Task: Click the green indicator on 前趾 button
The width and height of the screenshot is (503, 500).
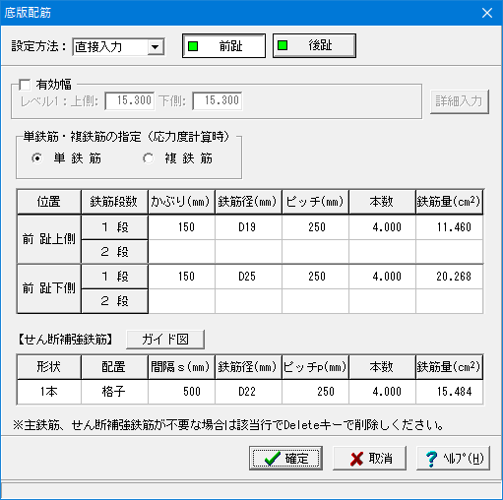Action: click(x=193, y=46)
